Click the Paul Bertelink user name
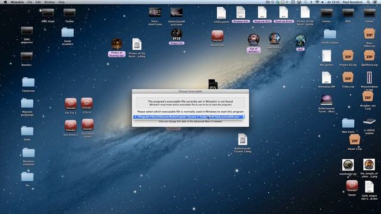 coord(352,2)
